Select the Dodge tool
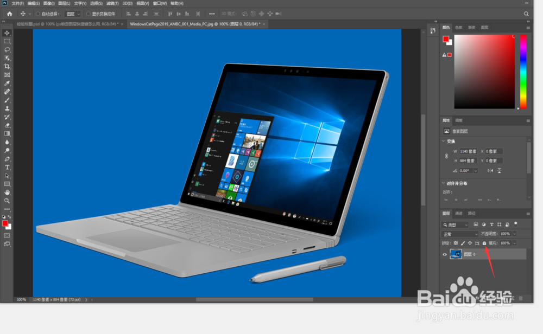543x334 pixels. pyautogui.click(x=7, y=150)
